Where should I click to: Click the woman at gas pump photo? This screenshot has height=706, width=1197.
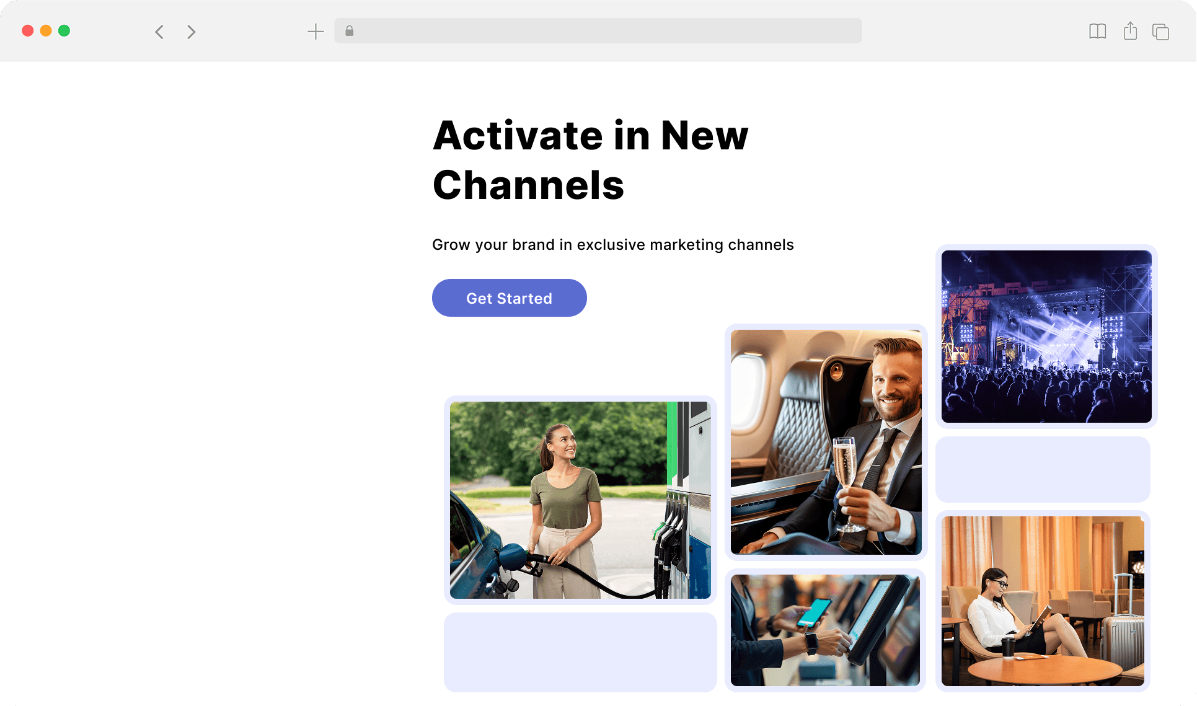pyautogui.click(x=580, y=500)
